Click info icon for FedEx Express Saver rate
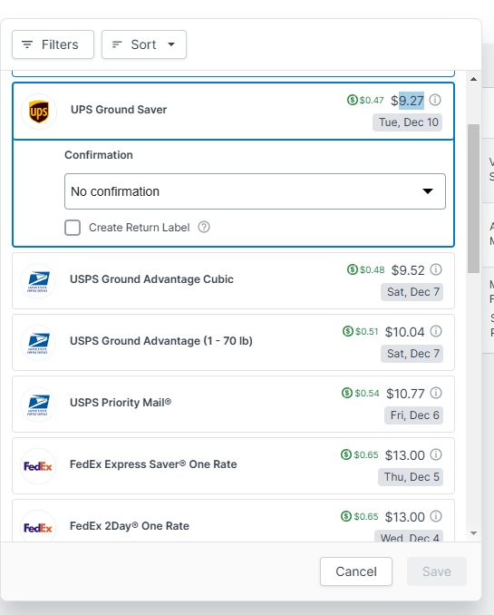The image size is (494, 615). click(436, 454)
